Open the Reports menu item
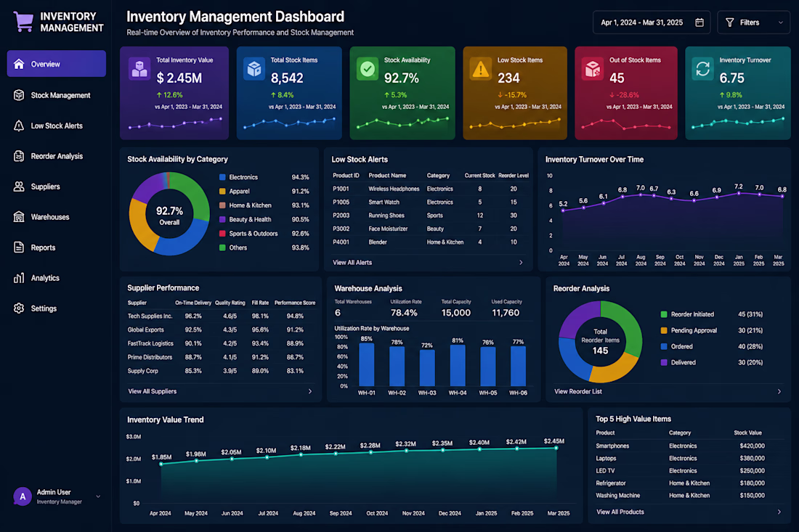The height and width of the screenshot is (532, 799). 57,247
